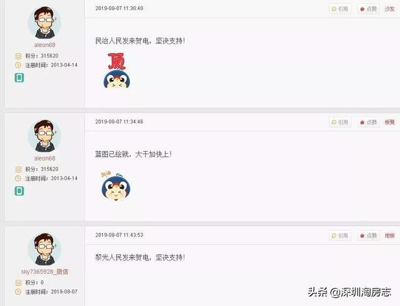400x306 pixels.
Task: Click the 加油 penguin sticker
Action: pos(116,186)
